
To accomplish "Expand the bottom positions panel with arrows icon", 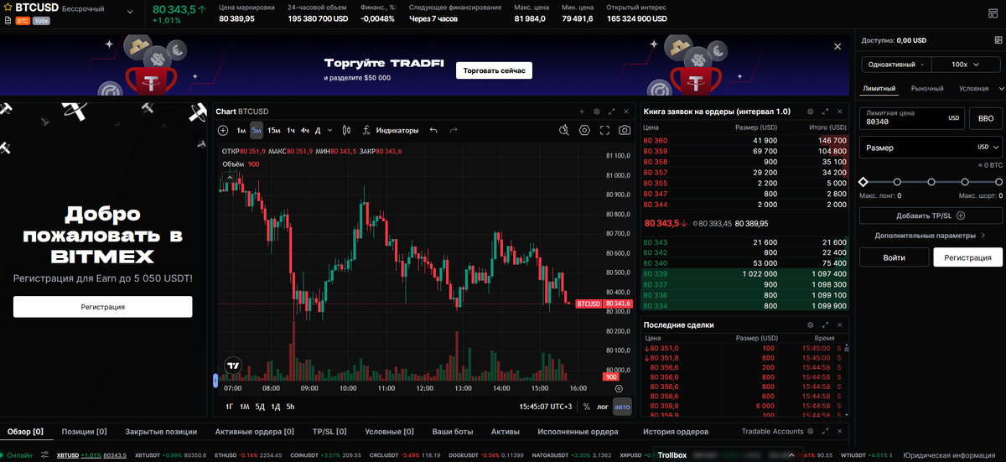I will click(x=826, y=432).
